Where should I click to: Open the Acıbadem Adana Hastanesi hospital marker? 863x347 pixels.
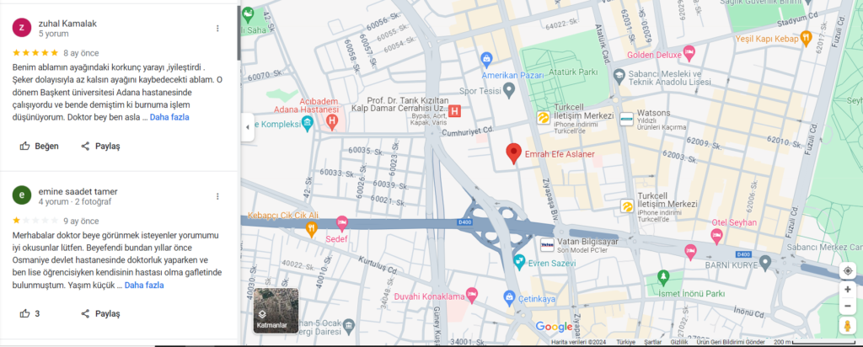coord(332,120)
